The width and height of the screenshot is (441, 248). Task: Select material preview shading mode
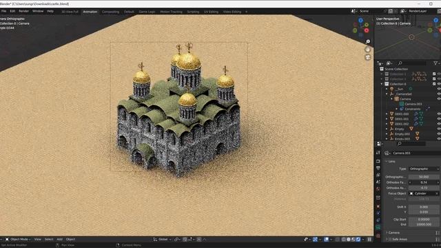tap(353, 239)
